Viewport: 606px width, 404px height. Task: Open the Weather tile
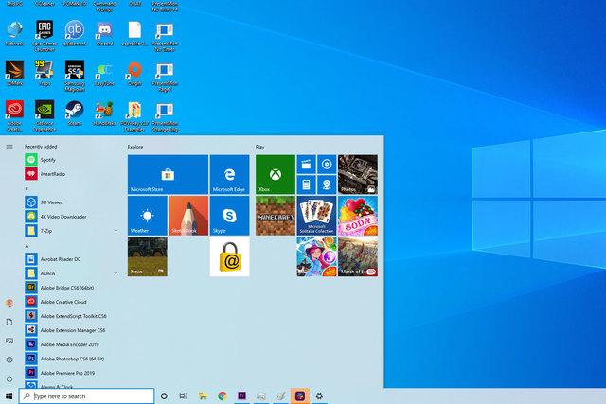point(148,216)
